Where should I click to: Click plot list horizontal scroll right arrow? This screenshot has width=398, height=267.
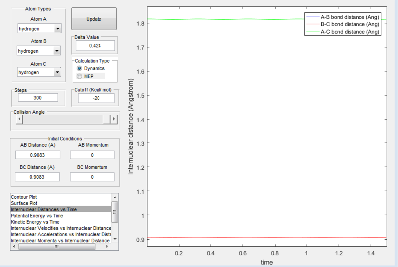(107, 246)
